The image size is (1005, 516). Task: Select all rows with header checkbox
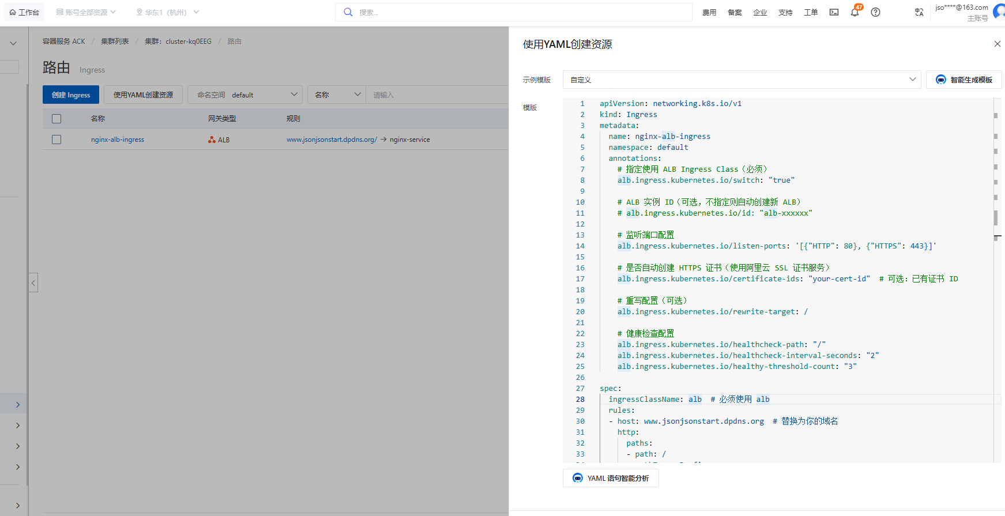click(x=57, y=119)
